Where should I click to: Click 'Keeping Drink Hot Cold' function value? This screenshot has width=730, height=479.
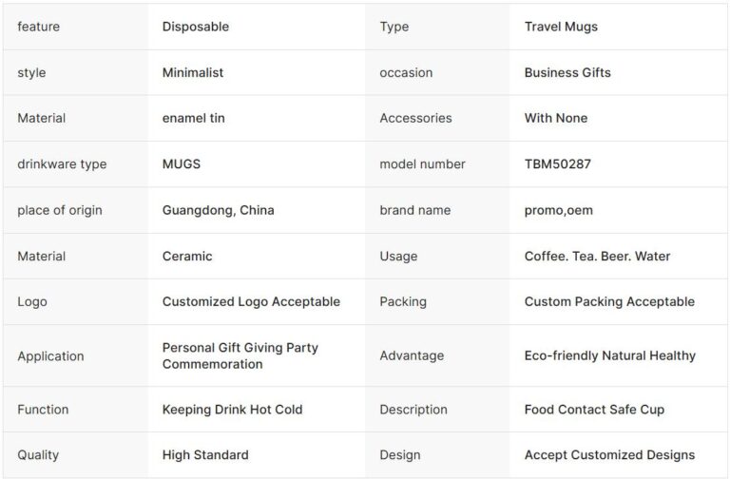click(x=232, y=409)
